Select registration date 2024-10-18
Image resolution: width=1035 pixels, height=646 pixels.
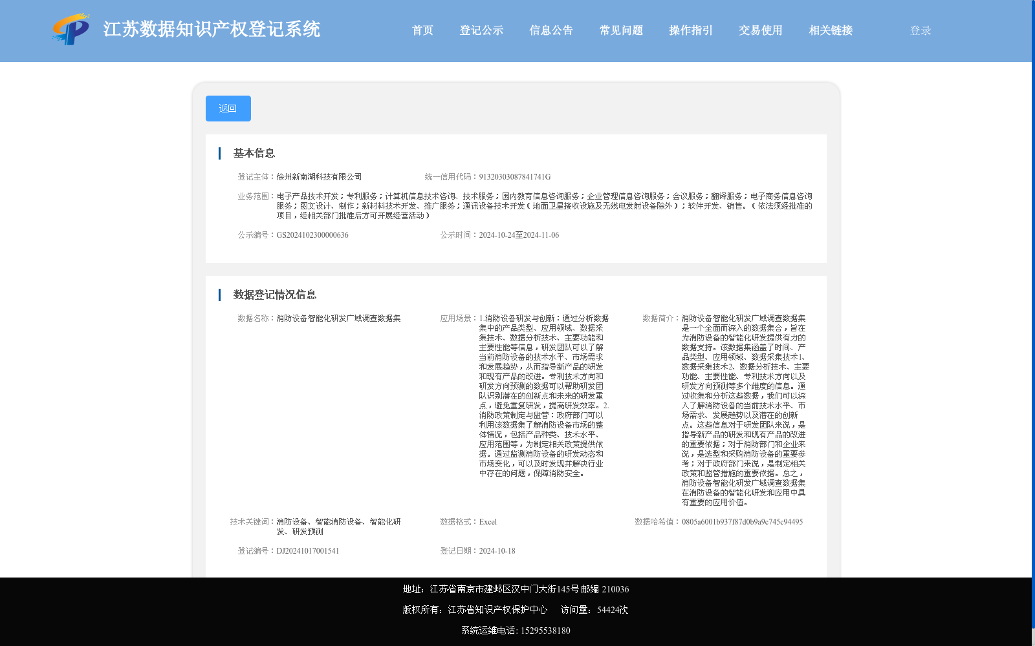tap(497, 551)
